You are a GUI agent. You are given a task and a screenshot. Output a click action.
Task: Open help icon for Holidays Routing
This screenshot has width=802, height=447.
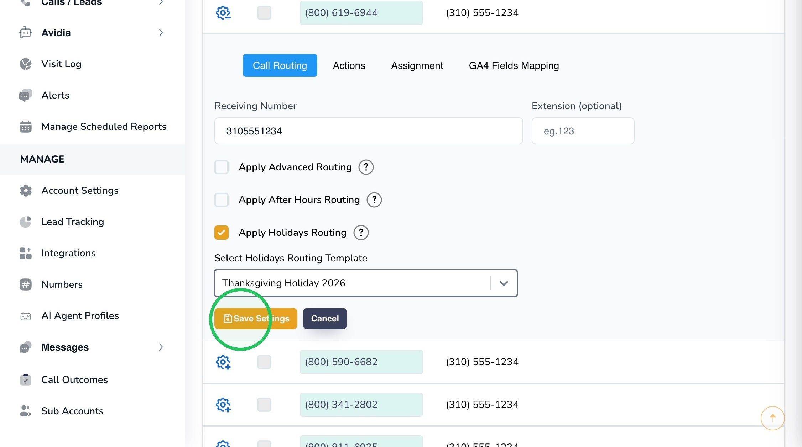click(361, 233)
